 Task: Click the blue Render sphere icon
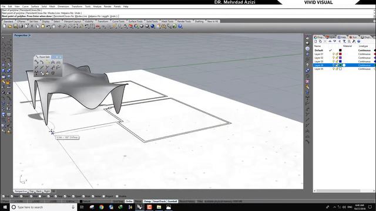(x=153, y=26)
